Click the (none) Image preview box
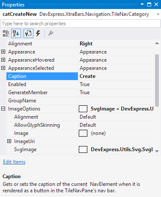This screenshot has height=197, width=161. pos(83,133)
